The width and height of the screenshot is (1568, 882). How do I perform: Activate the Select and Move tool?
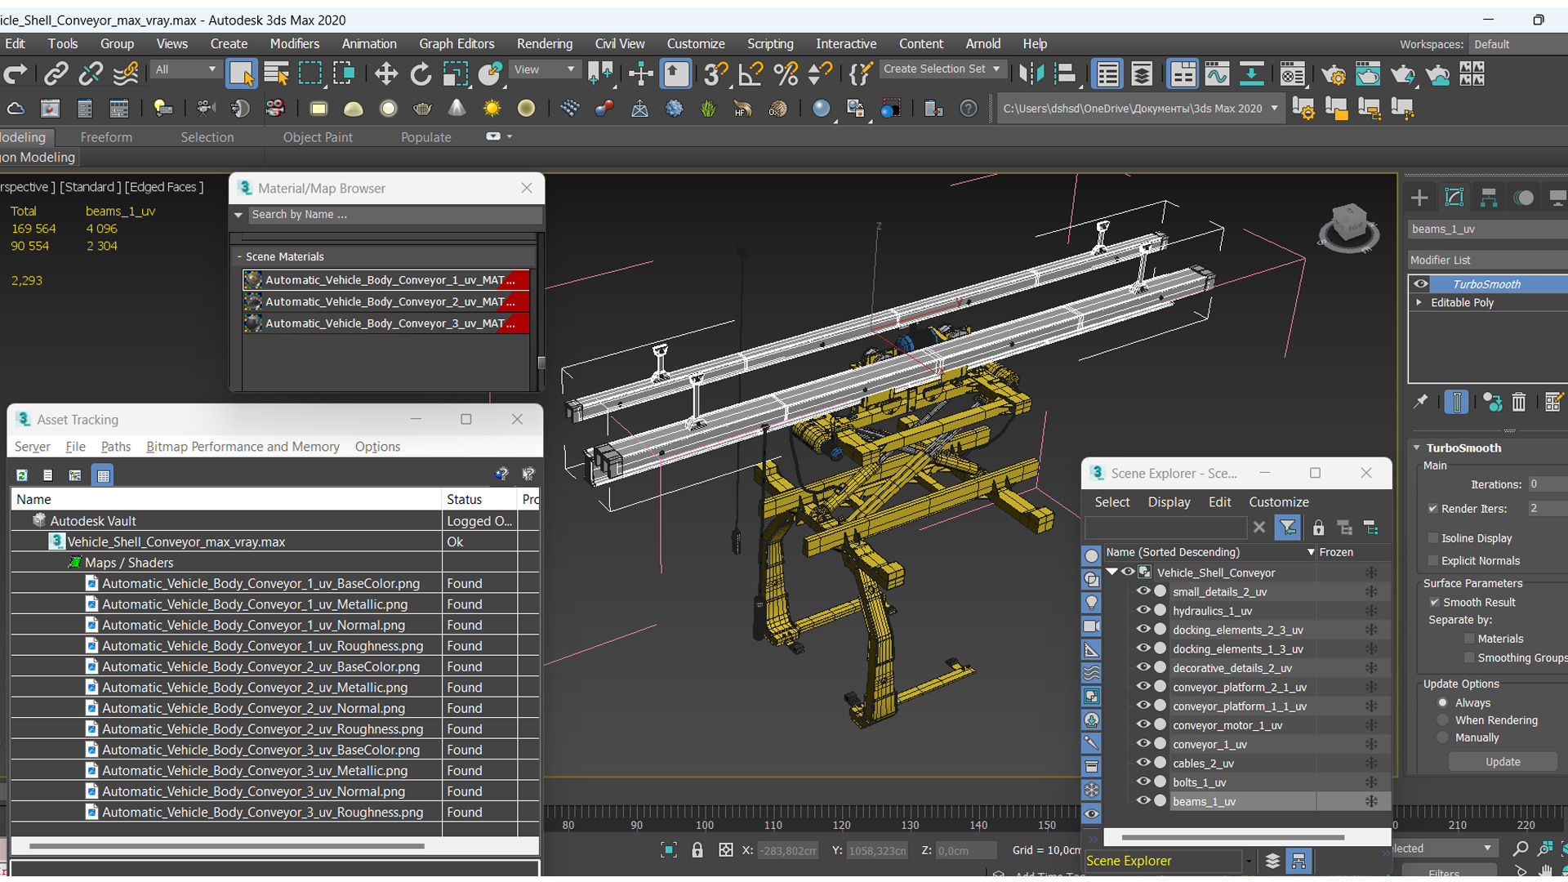point(385,74)
